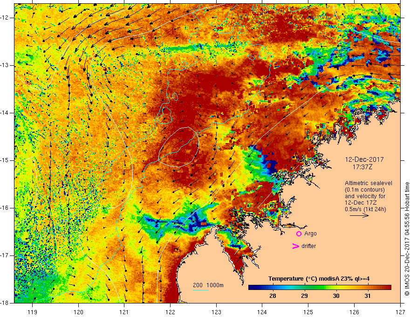Click longitude axis label 126
Viewport: 410px width, 317px height.
354,312
